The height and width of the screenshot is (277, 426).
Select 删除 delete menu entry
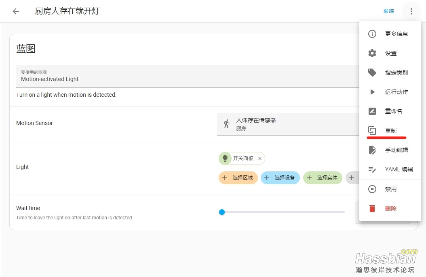pyautogui.click(x=390, y=208)
